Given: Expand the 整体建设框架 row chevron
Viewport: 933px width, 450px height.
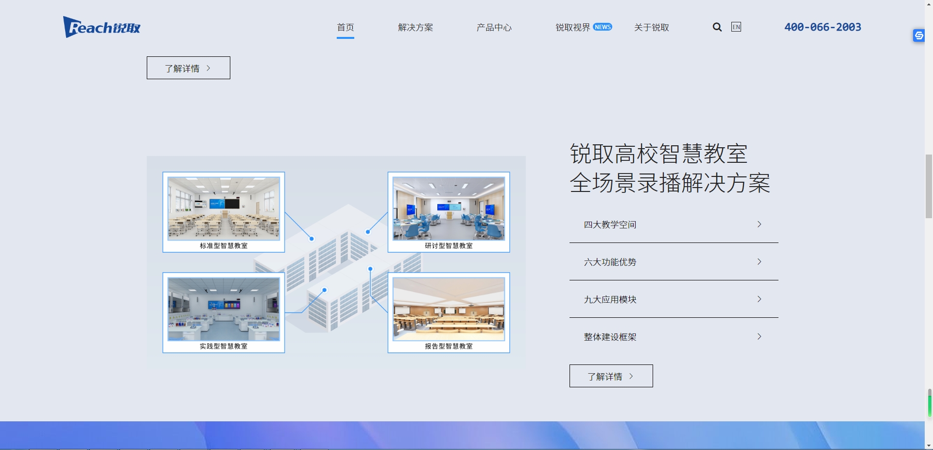Looking at the screenshot, I should point(759,337).
